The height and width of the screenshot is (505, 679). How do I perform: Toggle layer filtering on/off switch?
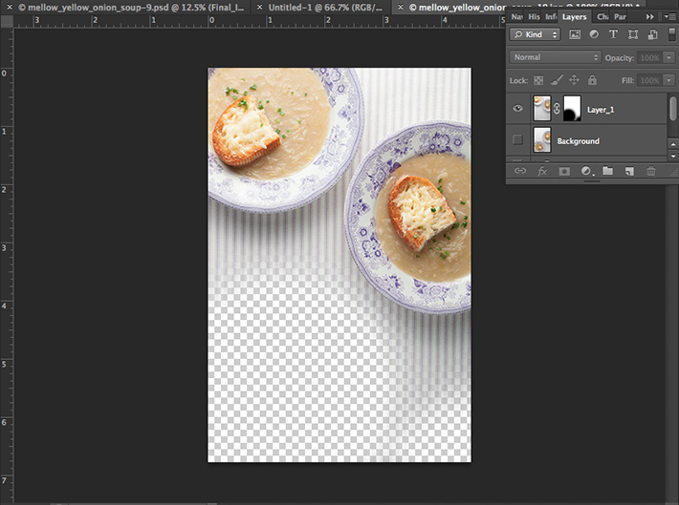tap(671, 34)
